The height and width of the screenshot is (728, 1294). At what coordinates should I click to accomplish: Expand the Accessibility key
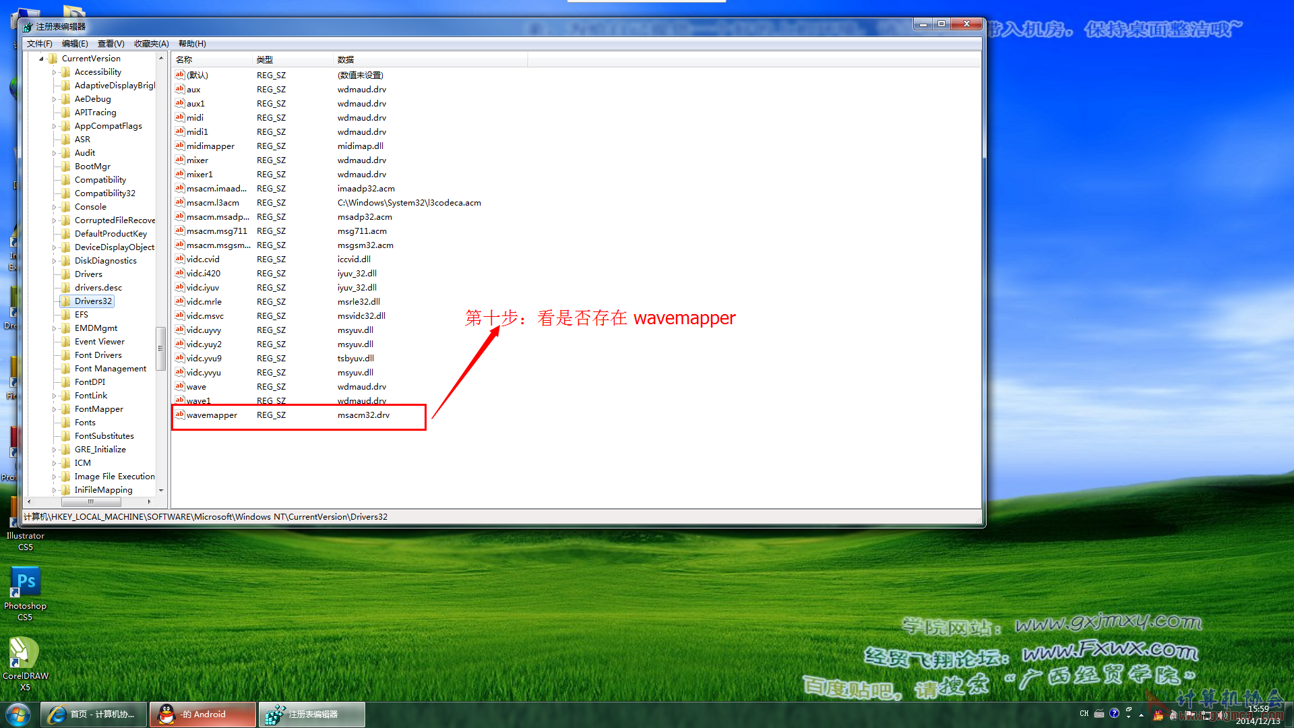tap(54, 72)
